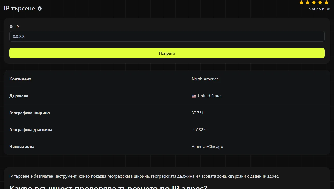
Task: Select the United States value
Action: (210, 96)
